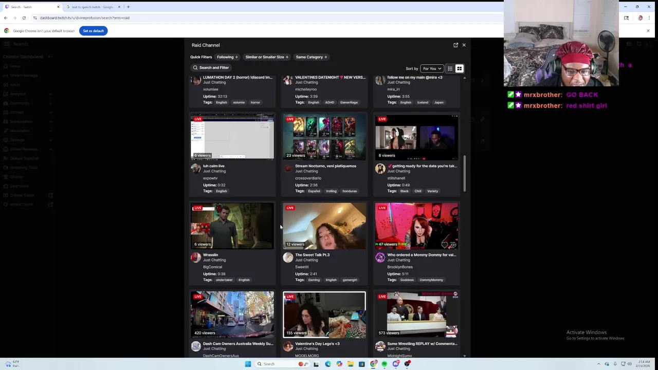The height and width of the screenshot is (370, 658).
Task: Switch to the Search - Twitch browser tab
Action: pos(31,7)
